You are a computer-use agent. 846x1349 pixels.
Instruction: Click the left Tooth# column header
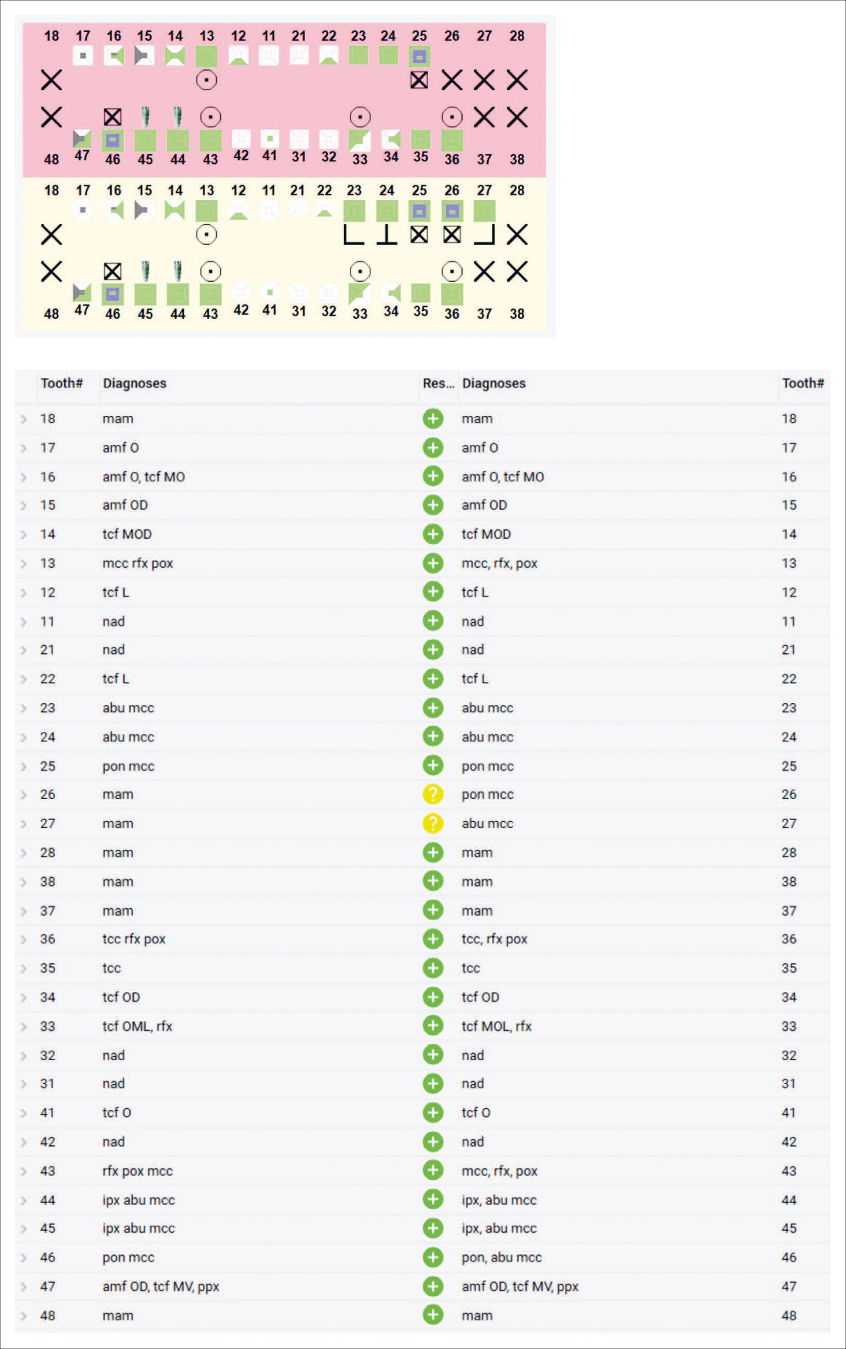point(62,384)
